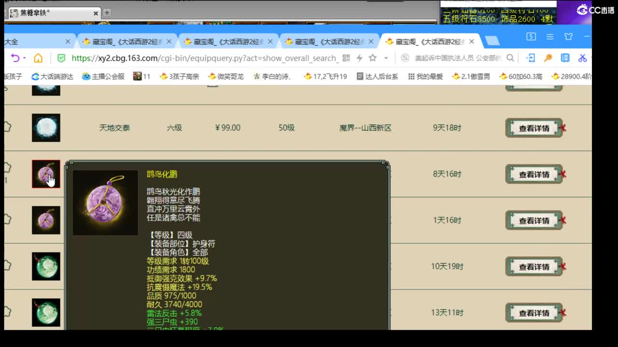Switch to the second 藏宝阁 tab
The width and height of the screenshot is (618, 347).
point(228,42)
